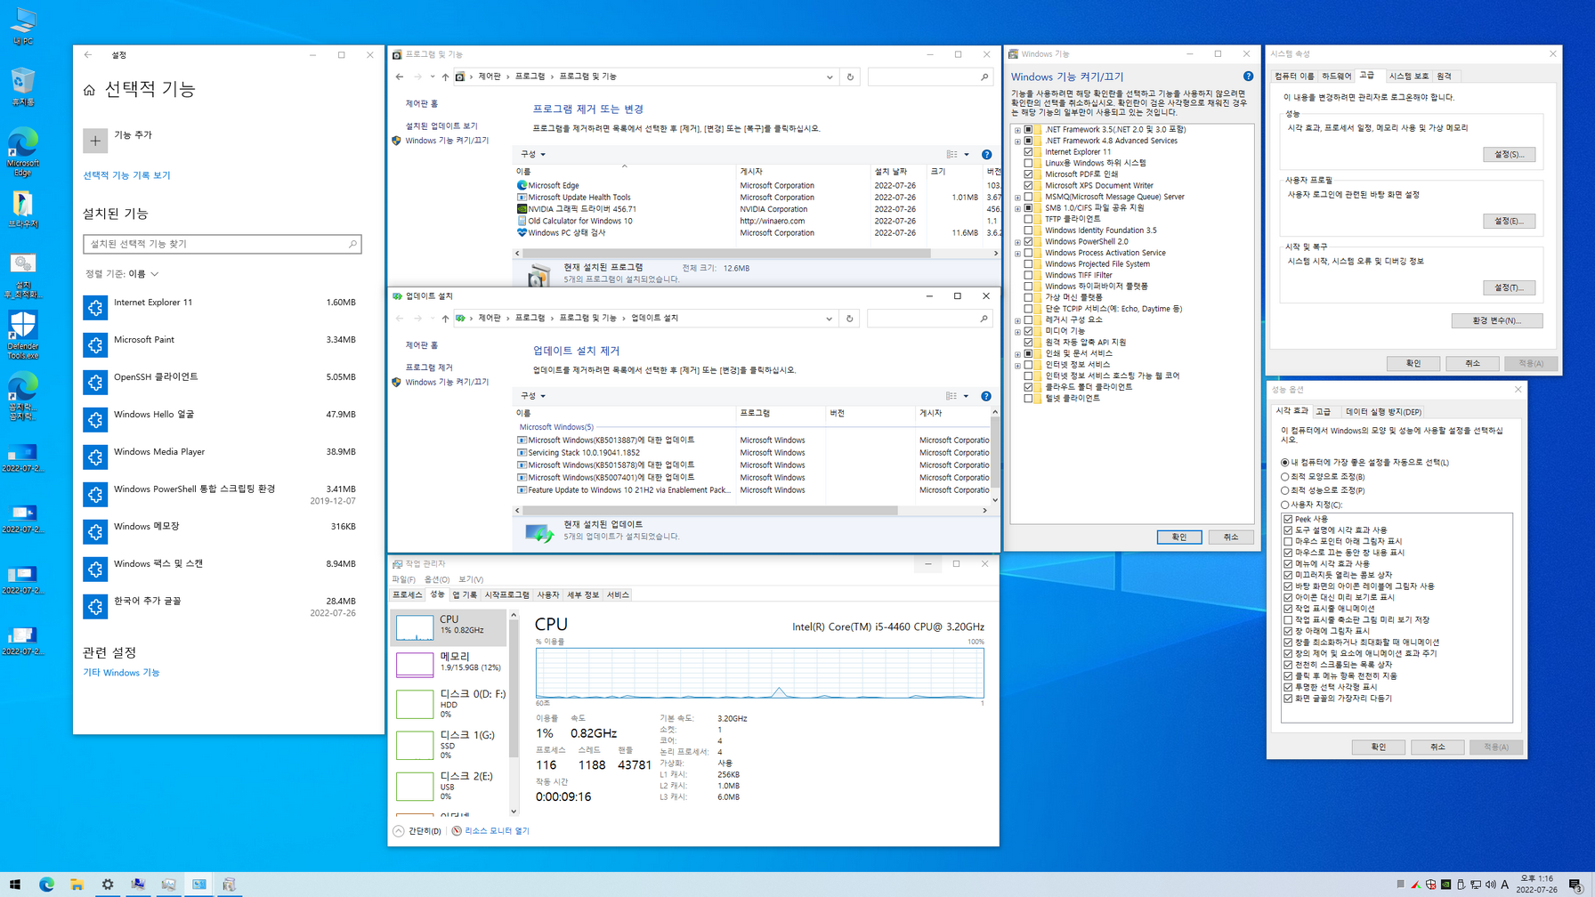Click 성능 설정(S)... button
The image size is (1595, 897).
[x=1509, y=155]
